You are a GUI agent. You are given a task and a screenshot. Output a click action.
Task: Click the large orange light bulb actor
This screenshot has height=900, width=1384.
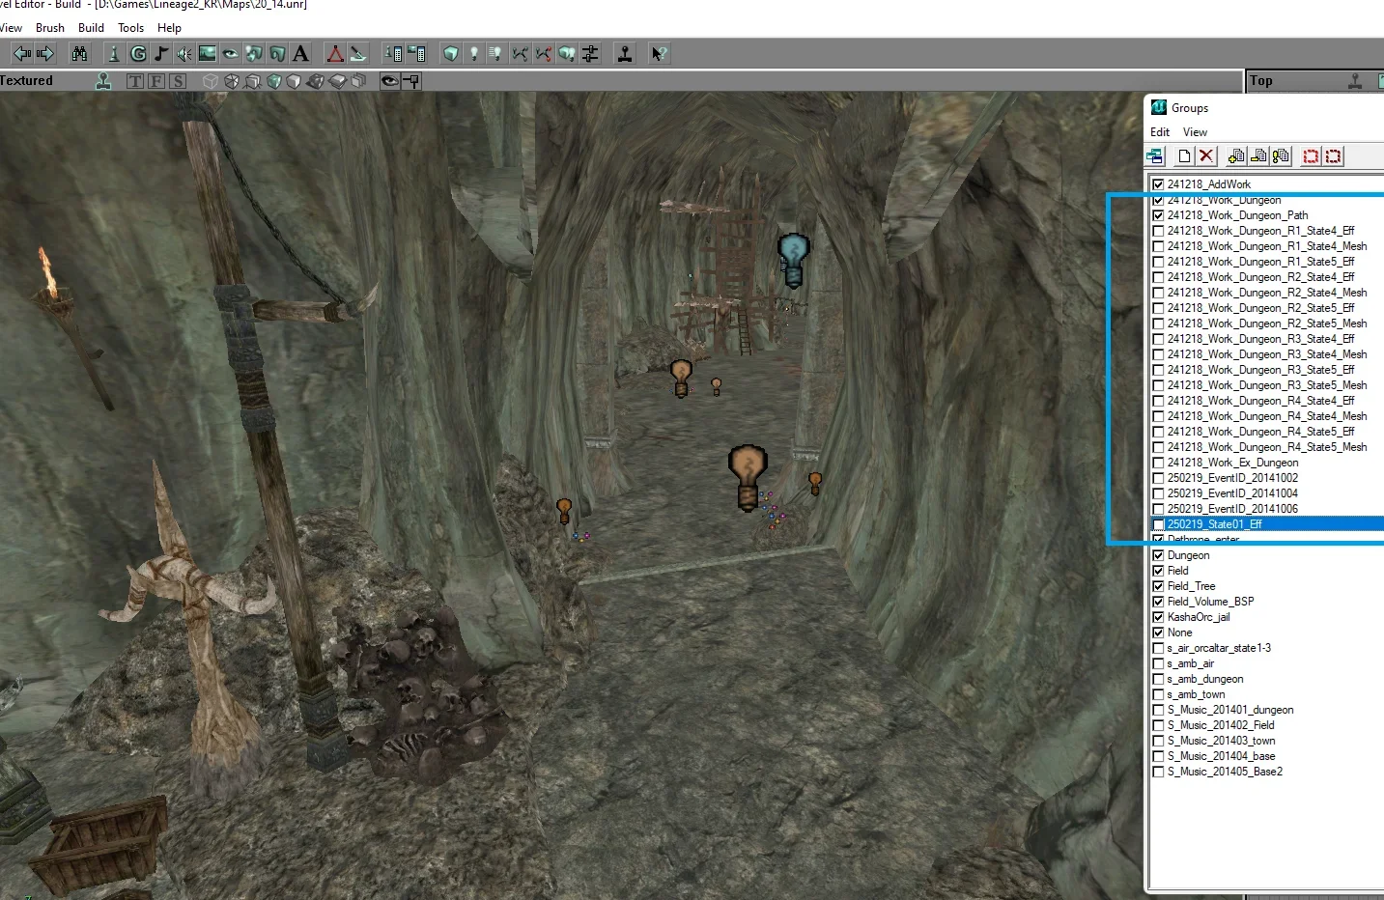tap(748, 477)
